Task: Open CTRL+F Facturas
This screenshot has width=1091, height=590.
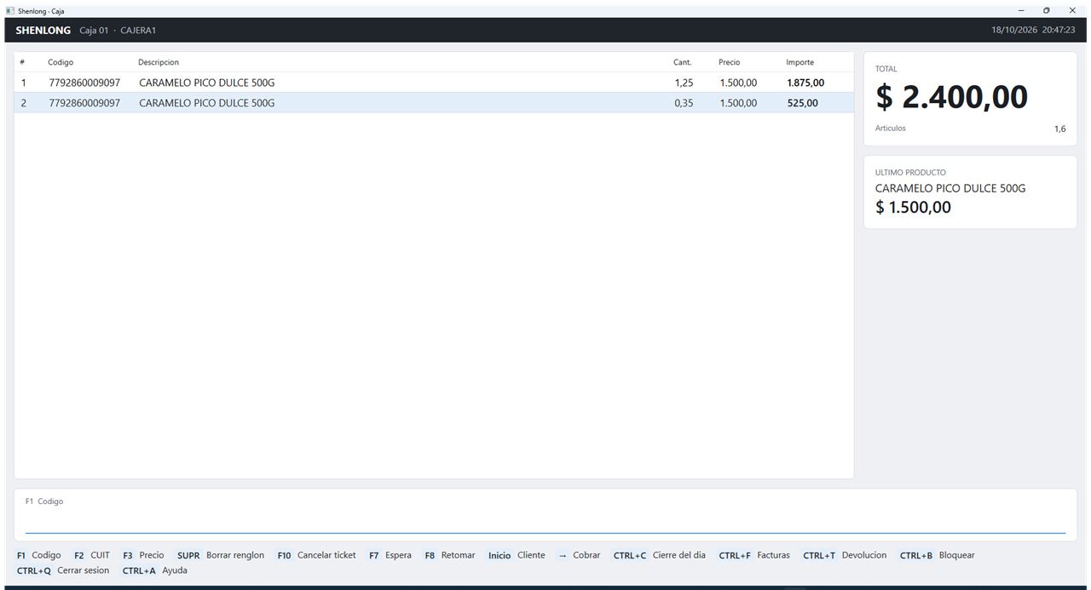Action: pyautogui.click(x=754, y=555)
